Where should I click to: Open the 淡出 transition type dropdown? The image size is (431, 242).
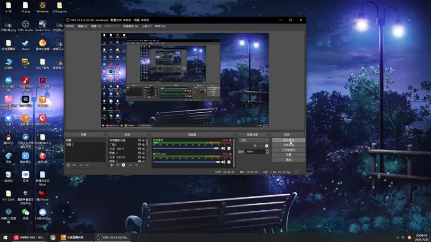253,140
